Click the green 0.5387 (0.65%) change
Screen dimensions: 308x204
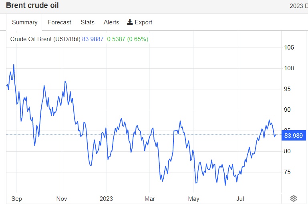pyautogui.click(x=127, y=39)
